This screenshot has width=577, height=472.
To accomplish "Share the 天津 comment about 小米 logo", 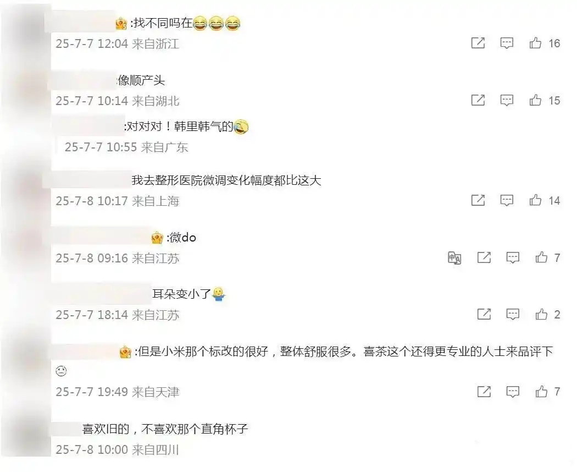I will pos(484,391).
